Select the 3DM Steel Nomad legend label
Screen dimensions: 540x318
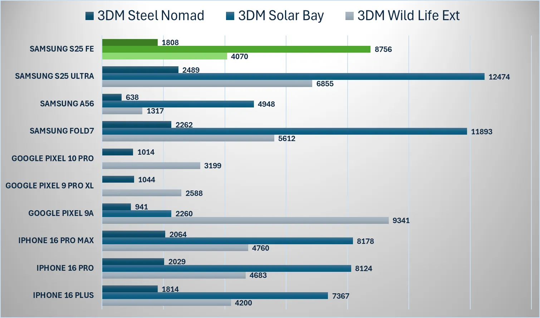pyautogui.click(x=151, y=16)
